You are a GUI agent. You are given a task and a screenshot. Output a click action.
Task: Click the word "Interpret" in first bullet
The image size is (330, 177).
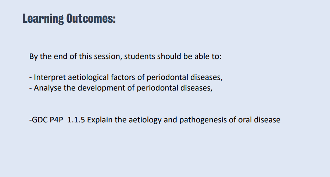tap(49, 78)
